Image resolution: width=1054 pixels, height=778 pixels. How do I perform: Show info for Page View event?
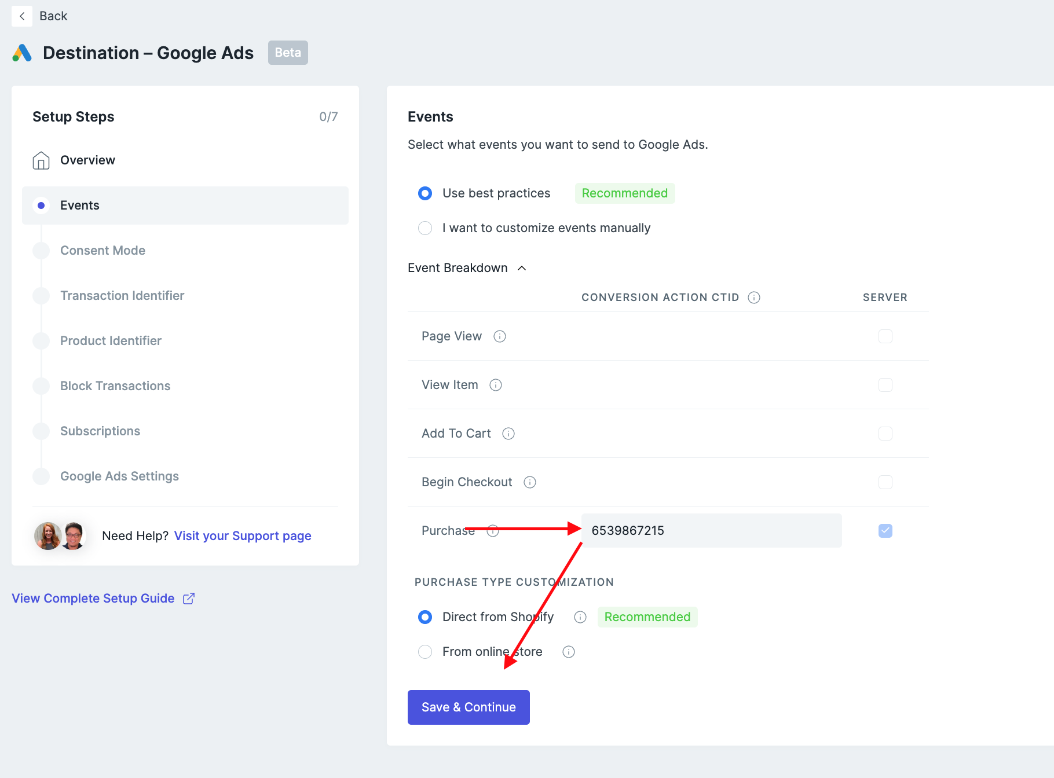coord(500,336)
